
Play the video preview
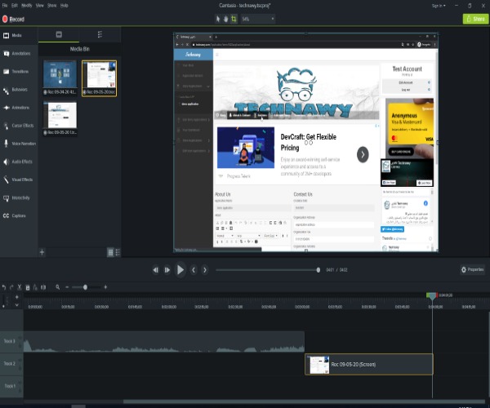click(180, 270)
